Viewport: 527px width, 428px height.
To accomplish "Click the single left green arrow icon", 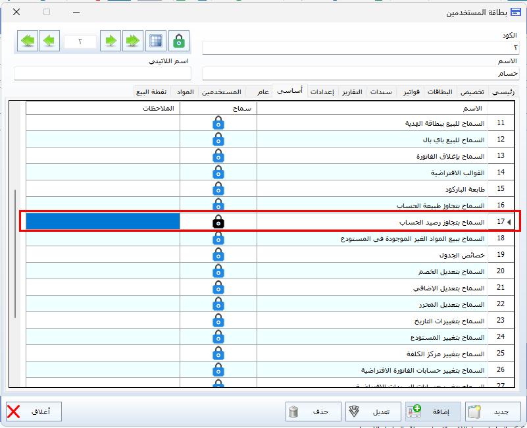I will tap(49, 41).
